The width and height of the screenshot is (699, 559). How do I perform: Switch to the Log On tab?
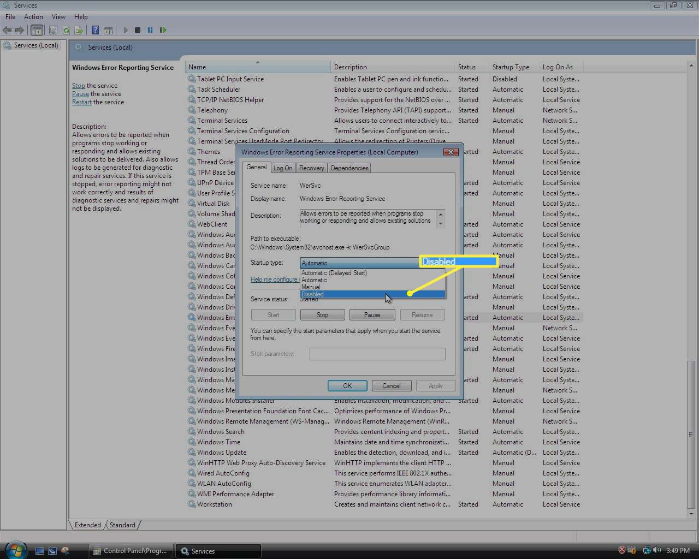tap(283, 168)
